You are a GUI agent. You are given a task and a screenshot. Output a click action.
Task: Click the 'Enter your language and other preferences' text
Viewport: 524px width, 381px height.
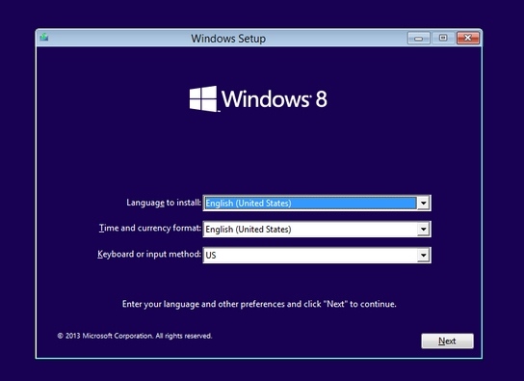[259, 304]
